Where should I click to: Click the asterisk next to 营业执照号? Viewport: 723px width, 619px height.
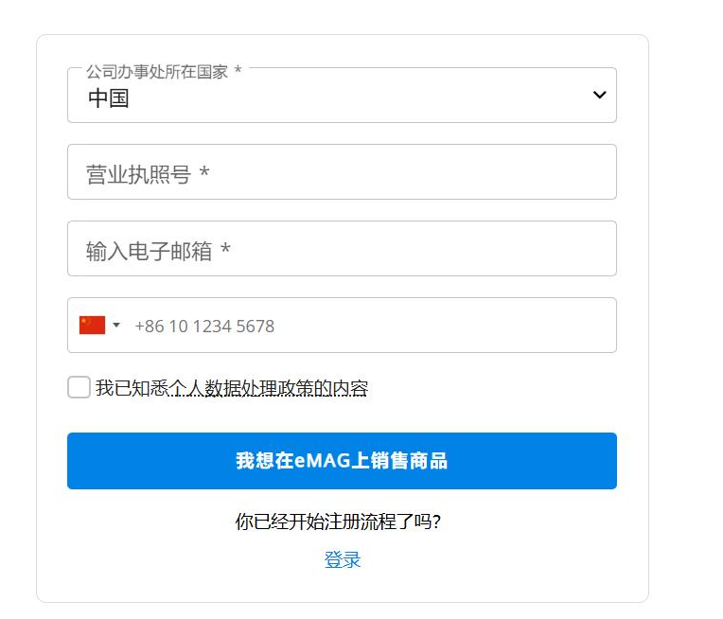click(204, 173)
